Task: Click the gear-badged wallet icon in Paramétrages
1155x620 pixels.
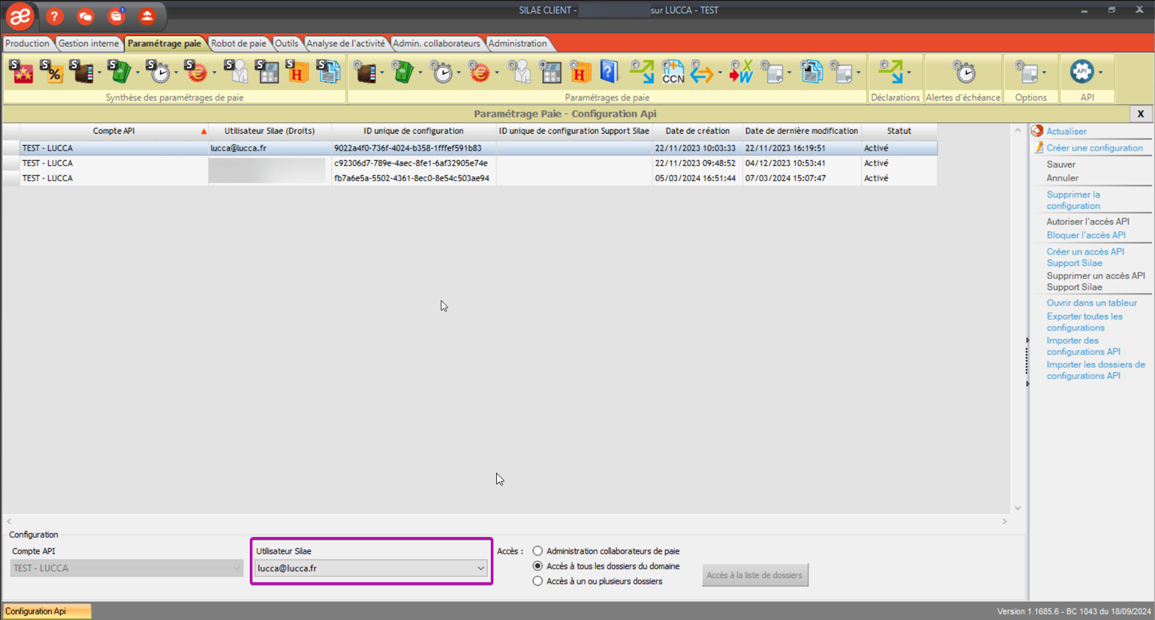Action: [365, 72]
